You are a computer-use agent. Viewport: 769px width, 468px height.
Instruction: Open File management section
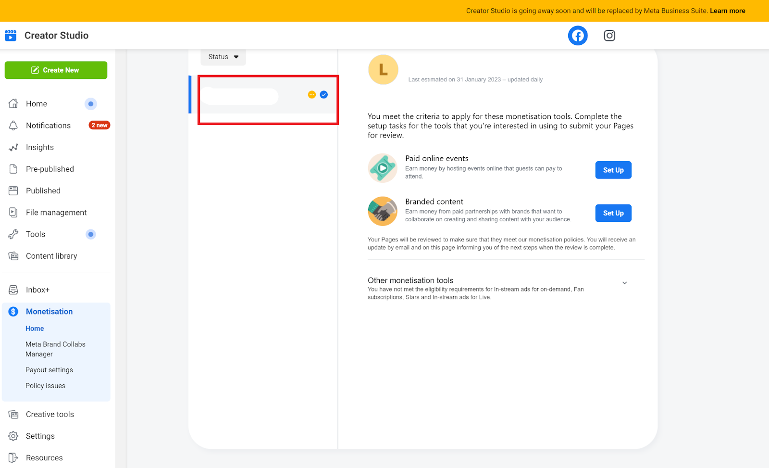(x=56, y=212)
